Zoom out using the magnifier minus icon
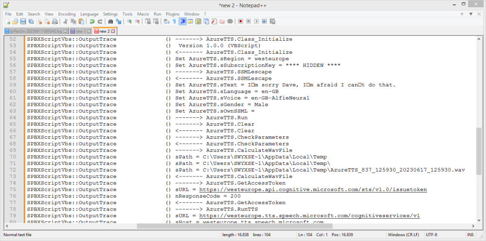The image size is (486, 241). pyautogui.click(x=137, y=21)
